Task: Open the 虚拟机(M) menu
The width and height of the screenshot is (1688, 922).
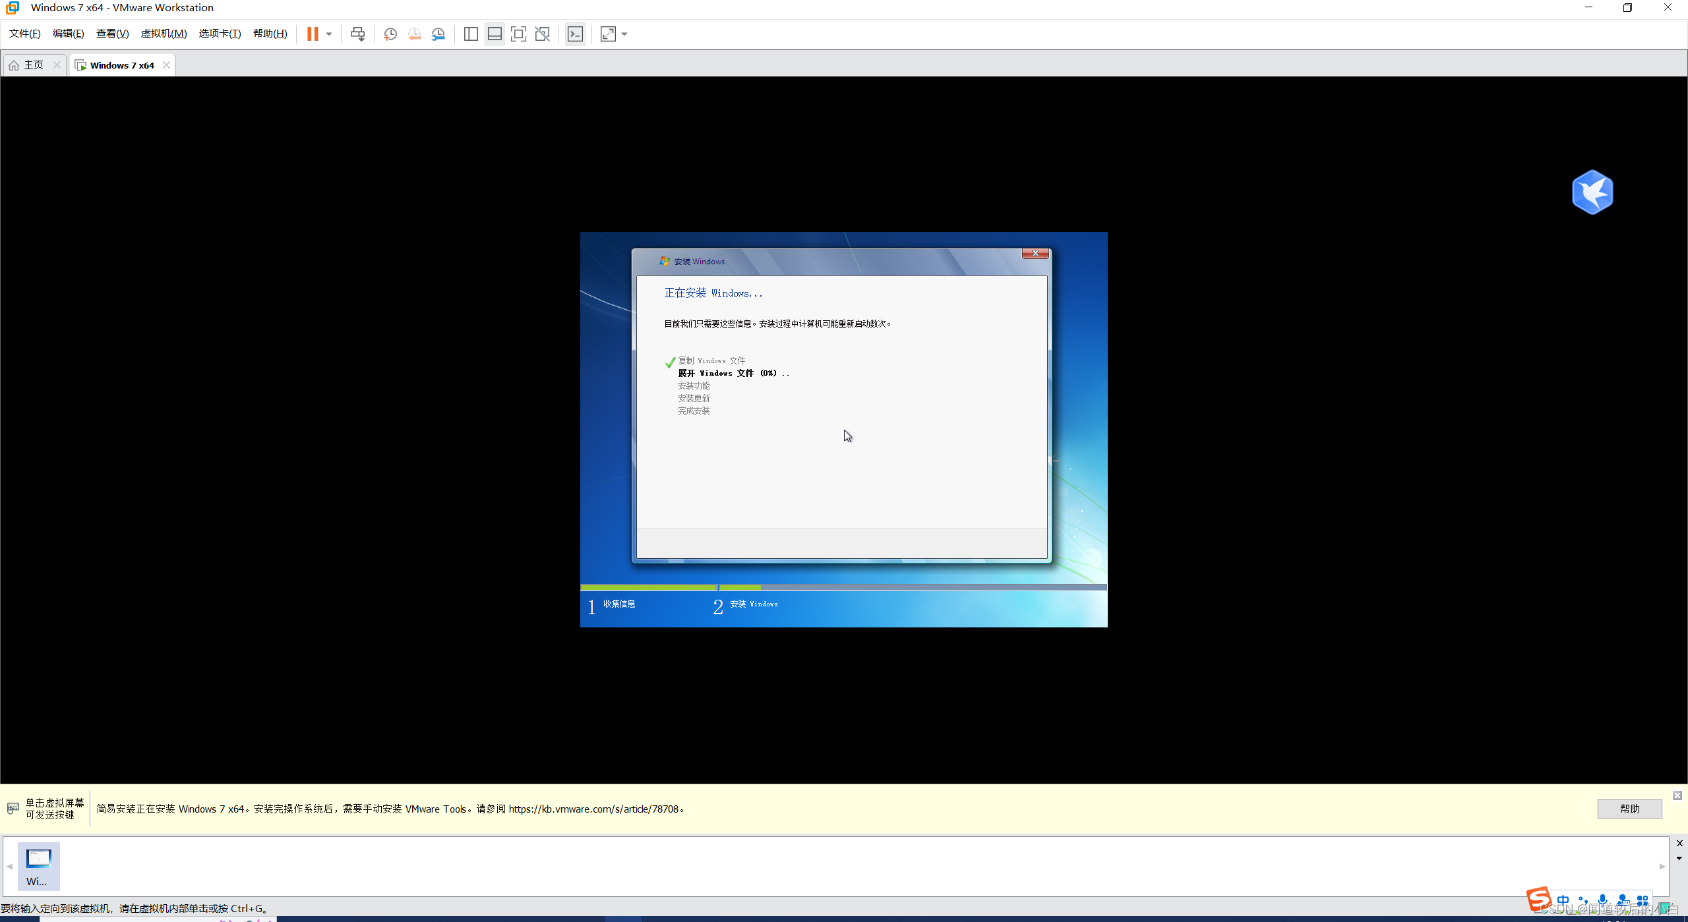Action: (164, 33)
